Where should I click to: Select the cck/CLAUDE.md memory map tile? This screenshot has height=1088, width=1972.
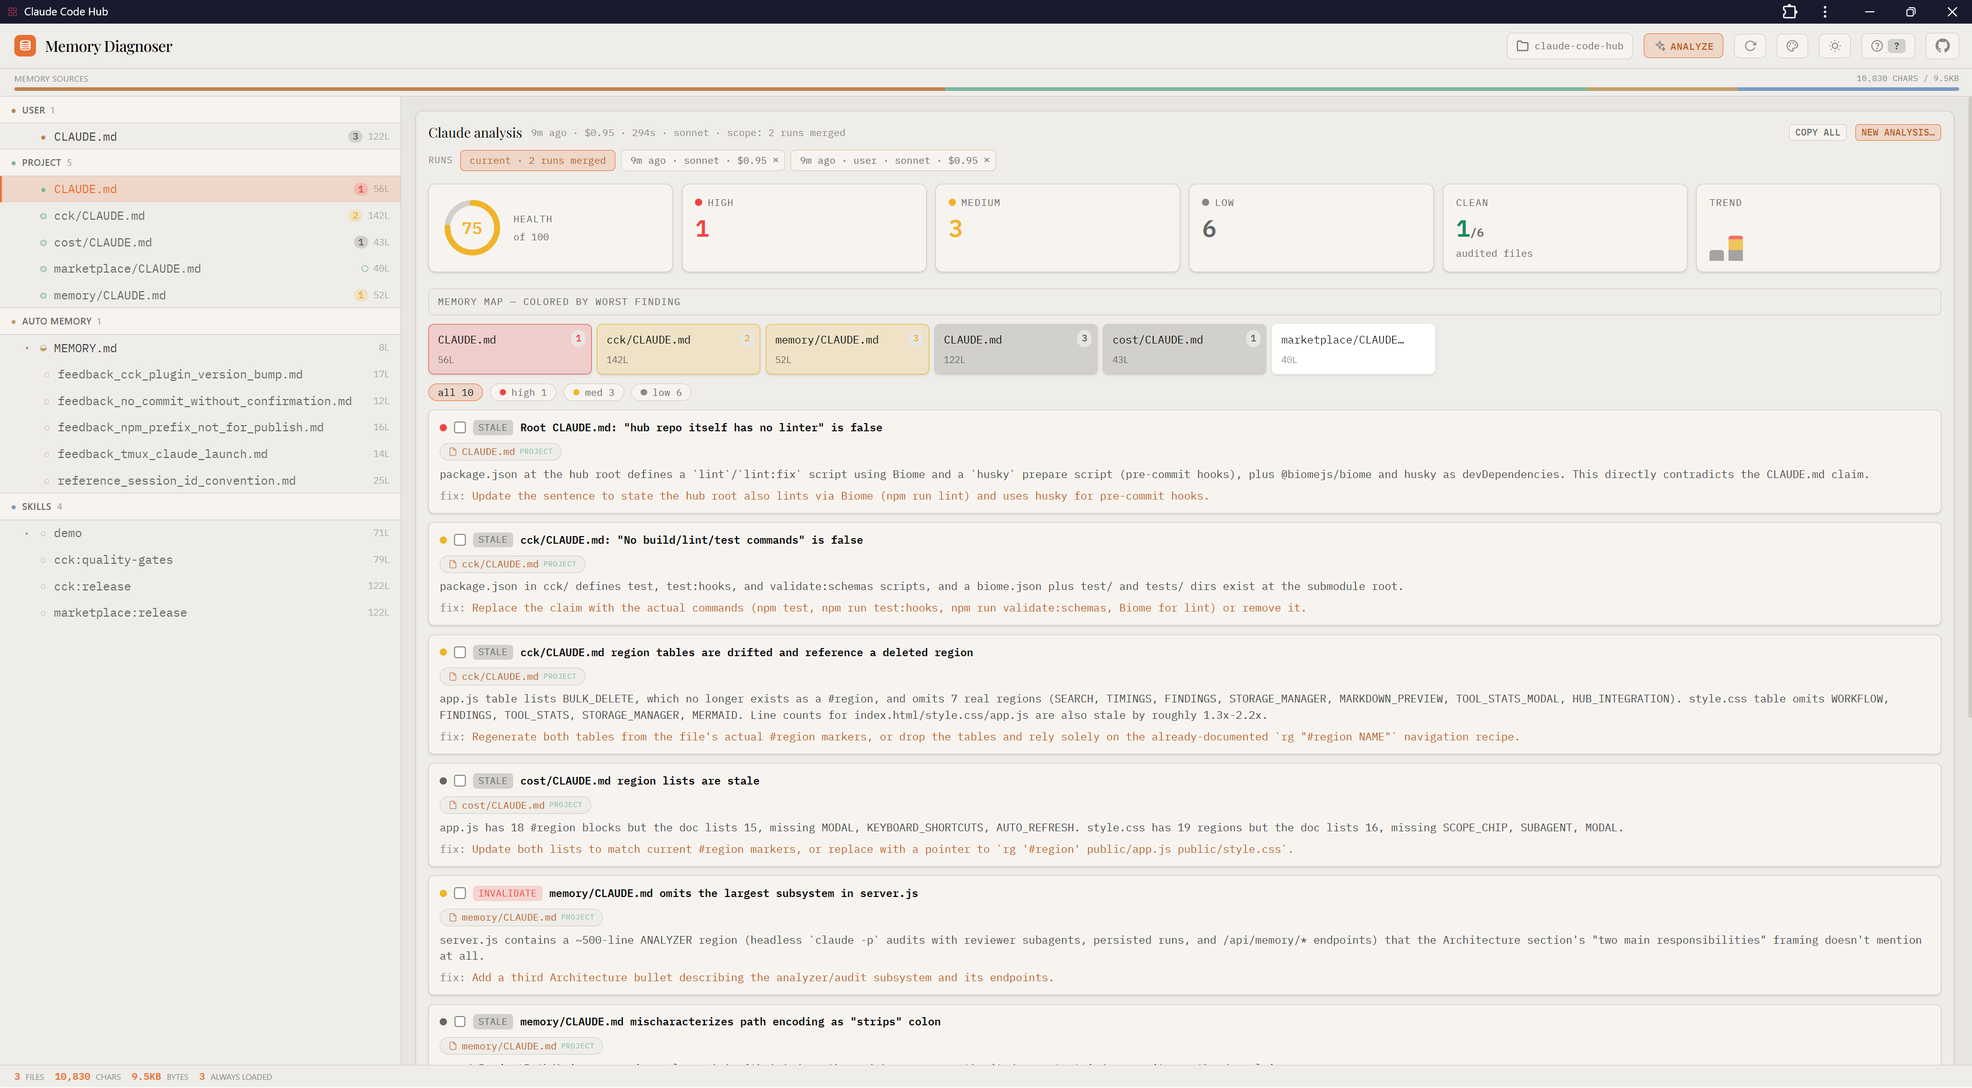point(678,349)
